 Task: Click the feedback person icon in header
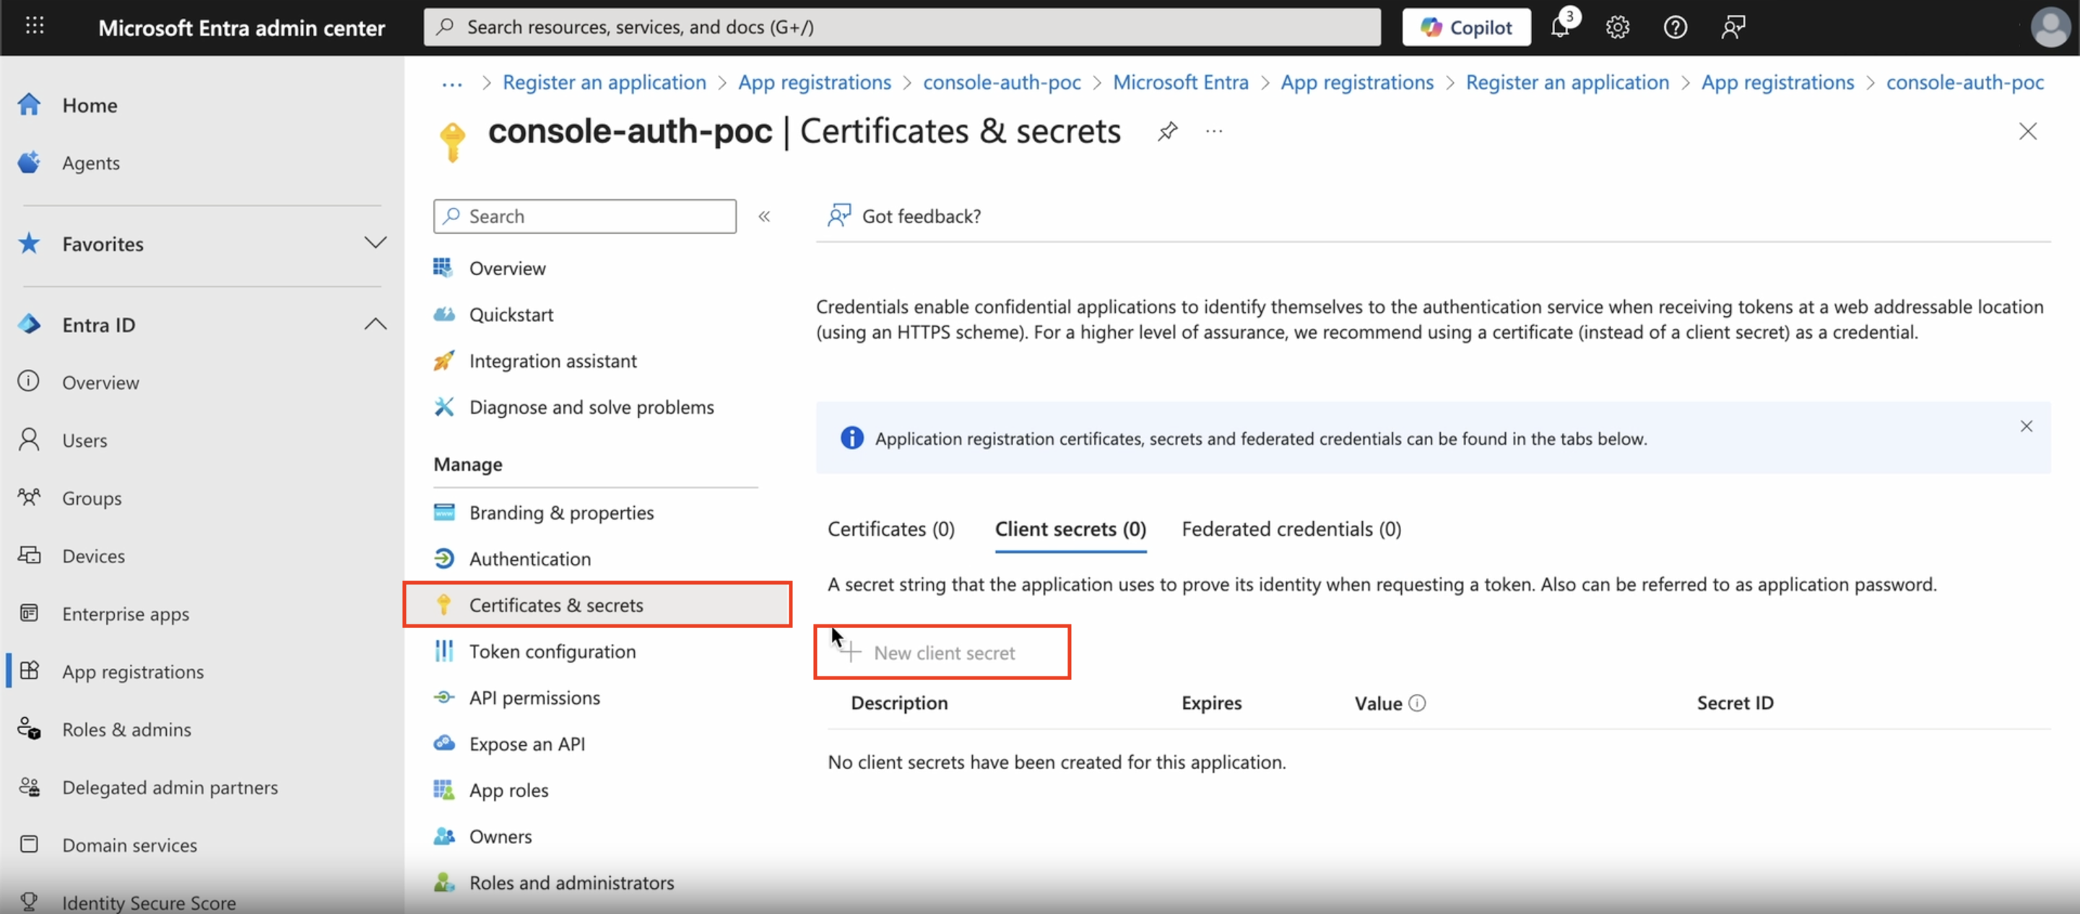[1733, 27]
